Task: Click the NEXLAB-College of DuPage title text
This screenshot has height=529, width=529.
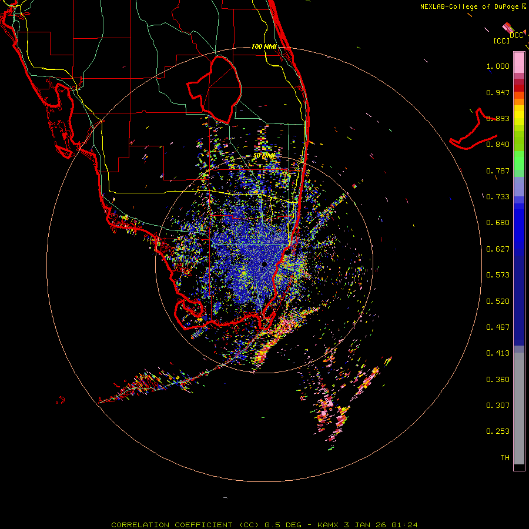Action: click(x=471, y=6)
